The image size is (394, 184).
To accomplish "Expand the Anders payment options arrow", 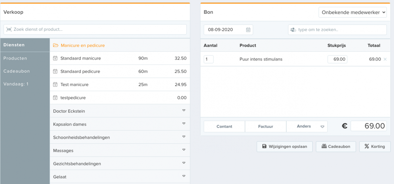I will (322, 127).
